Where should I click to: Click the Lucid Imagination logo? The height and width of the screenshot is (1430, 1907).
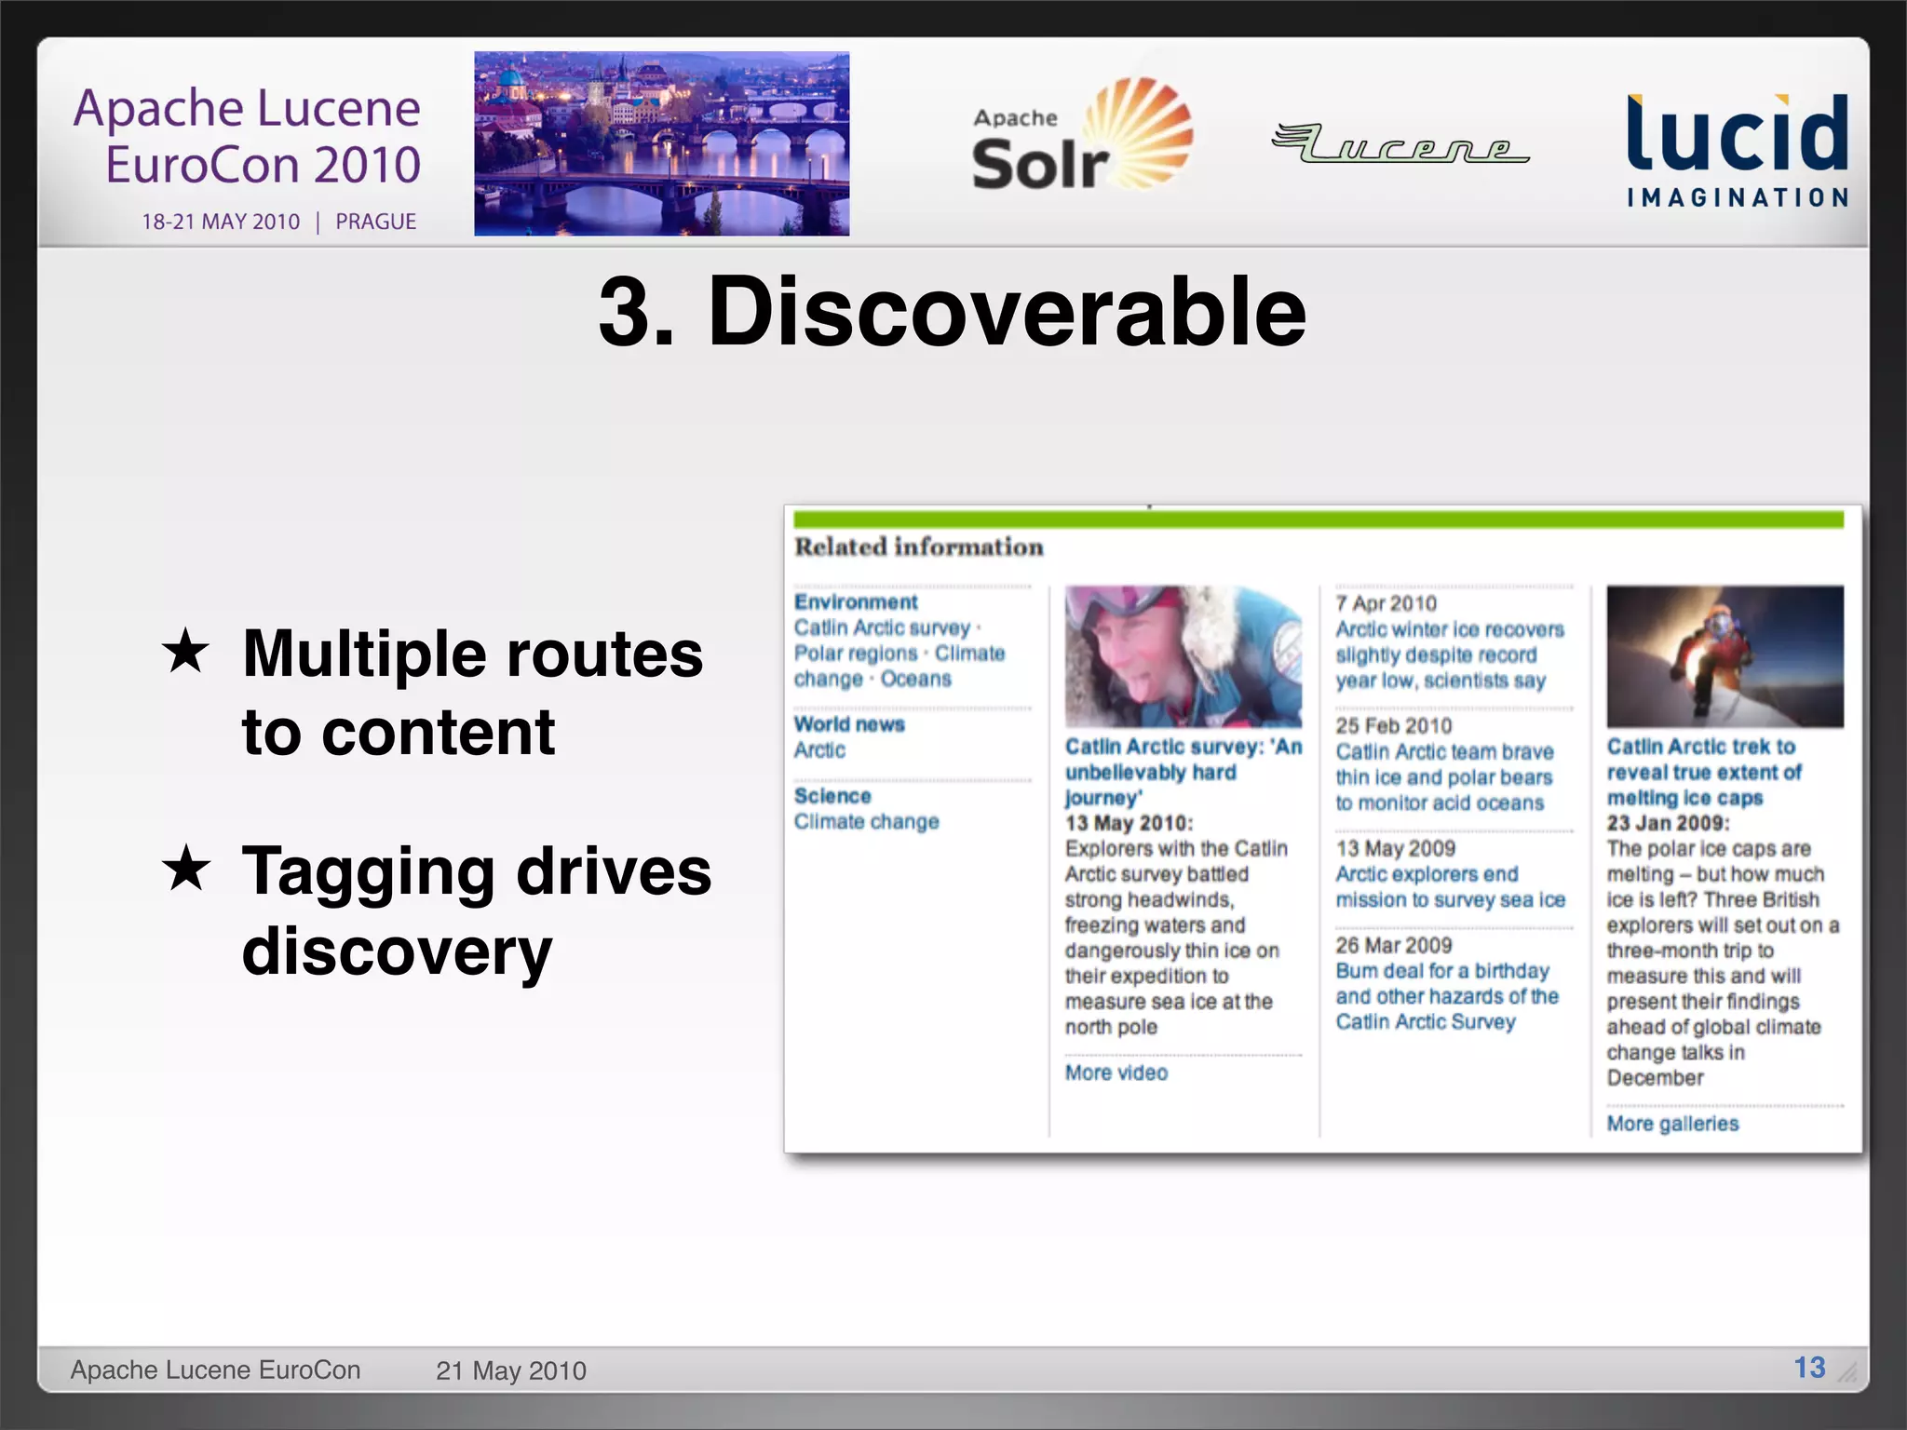coord(1738,149)
